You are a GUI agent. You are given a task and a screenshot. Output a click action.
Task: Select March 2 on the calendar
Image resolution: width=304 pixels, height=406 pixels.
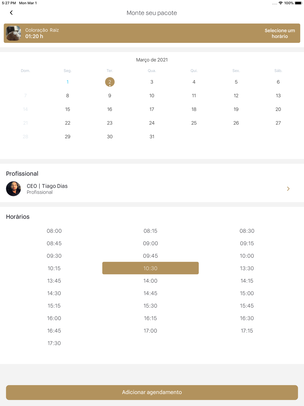pyautogui.click(x=110, y=82)
